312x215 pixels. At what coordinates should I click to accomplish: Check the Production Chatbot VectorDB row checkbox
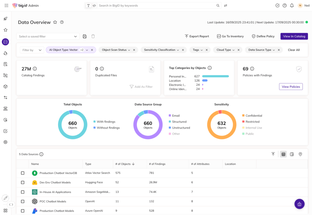coord(23,173)
